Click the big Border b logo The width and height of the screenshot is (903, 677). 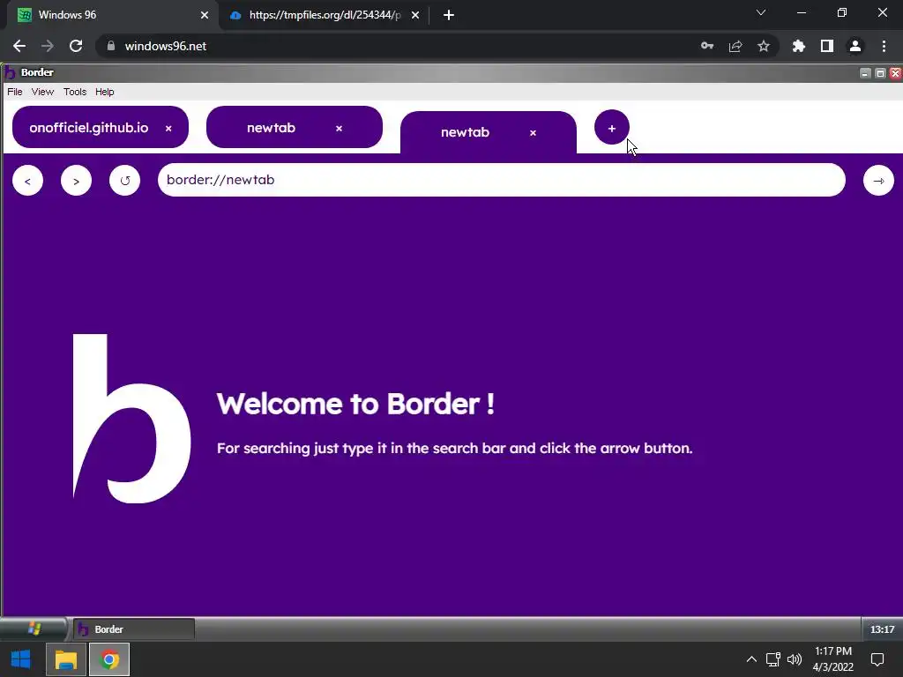click(x=132, y=419)
